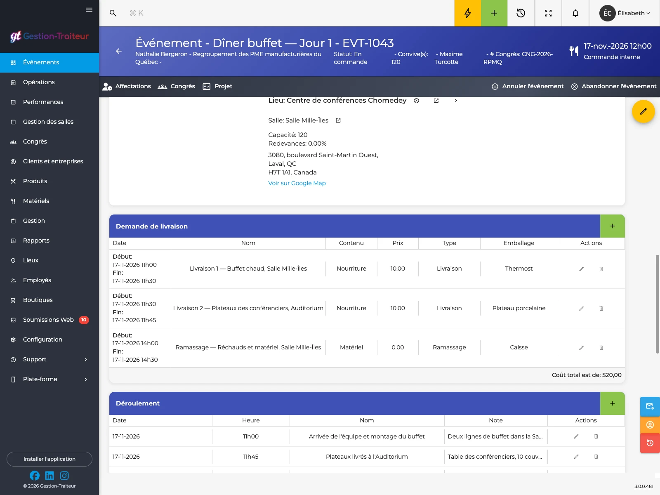660x495 pixels.
Task: Open notifications bell
Action: click(575, 13)
